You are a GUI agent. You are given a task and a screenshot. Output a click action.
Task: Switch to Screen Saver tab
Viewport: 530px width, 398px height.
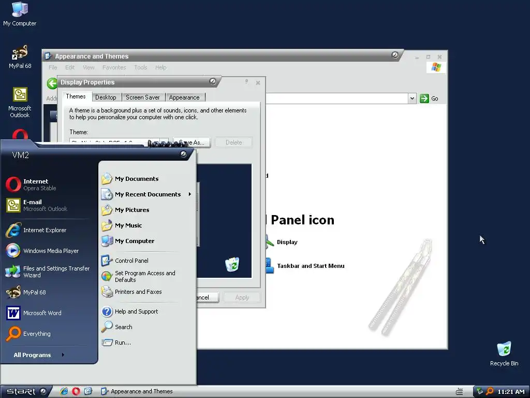143,97
